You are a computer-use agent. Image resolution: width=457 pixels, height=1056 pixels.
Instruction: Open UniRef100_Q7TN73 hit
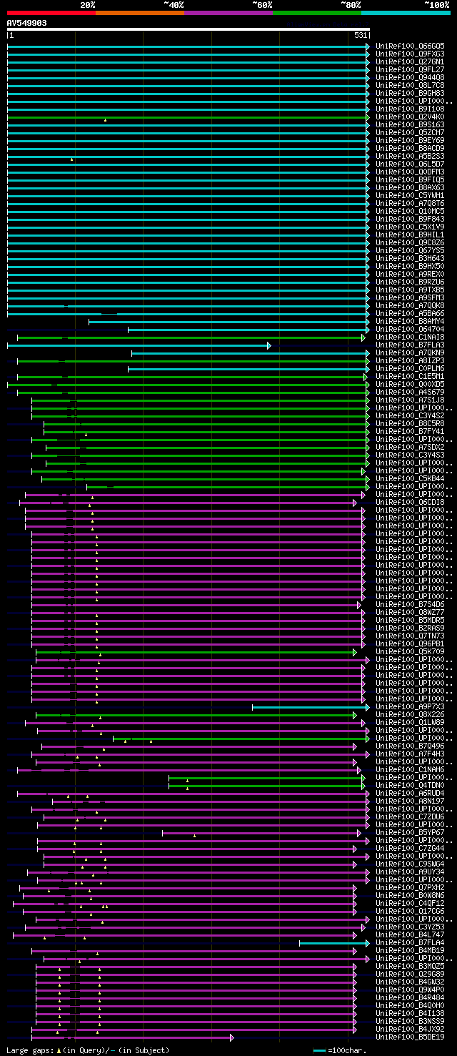pyautogui.click(x=410, y=636)
